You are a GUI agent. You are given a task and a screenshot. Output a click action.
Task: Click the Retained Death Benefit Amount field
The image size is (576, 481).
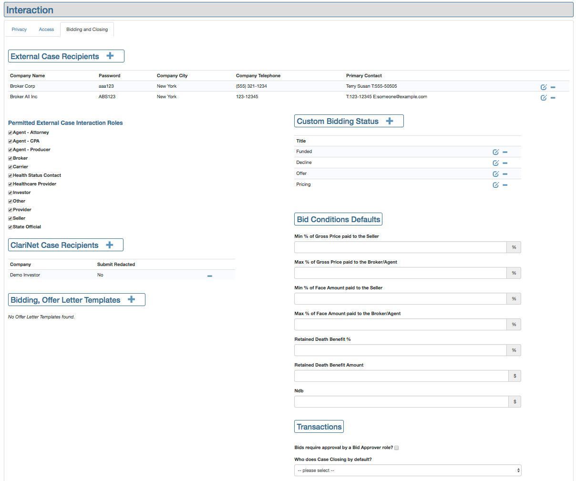click(x=401, y=376)
